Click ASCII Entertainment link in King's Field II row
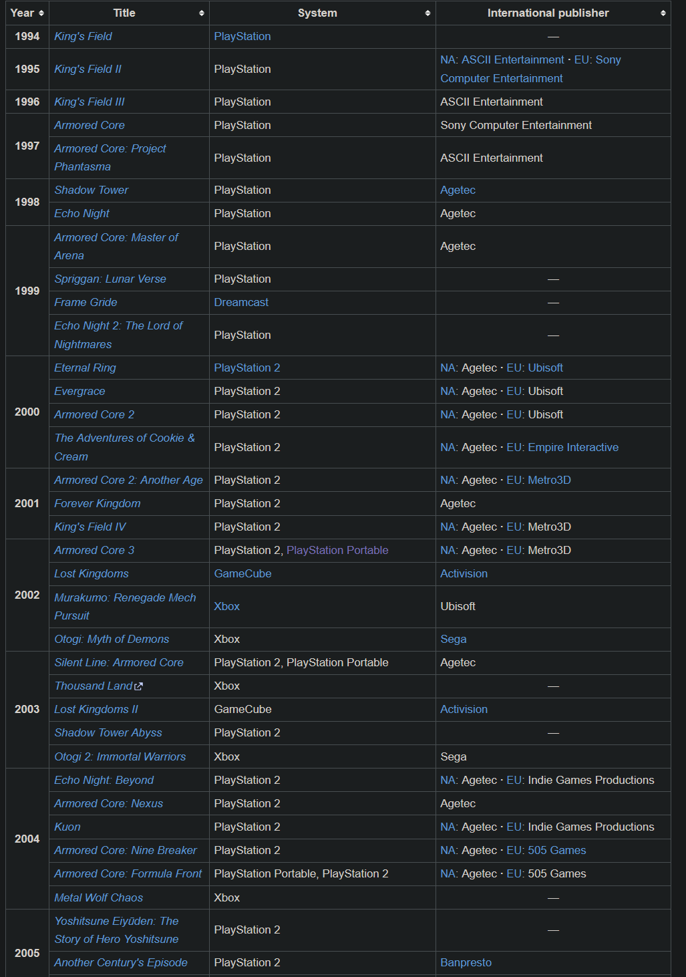This screenshot has width=686, height=977. [x=513, y=59]
